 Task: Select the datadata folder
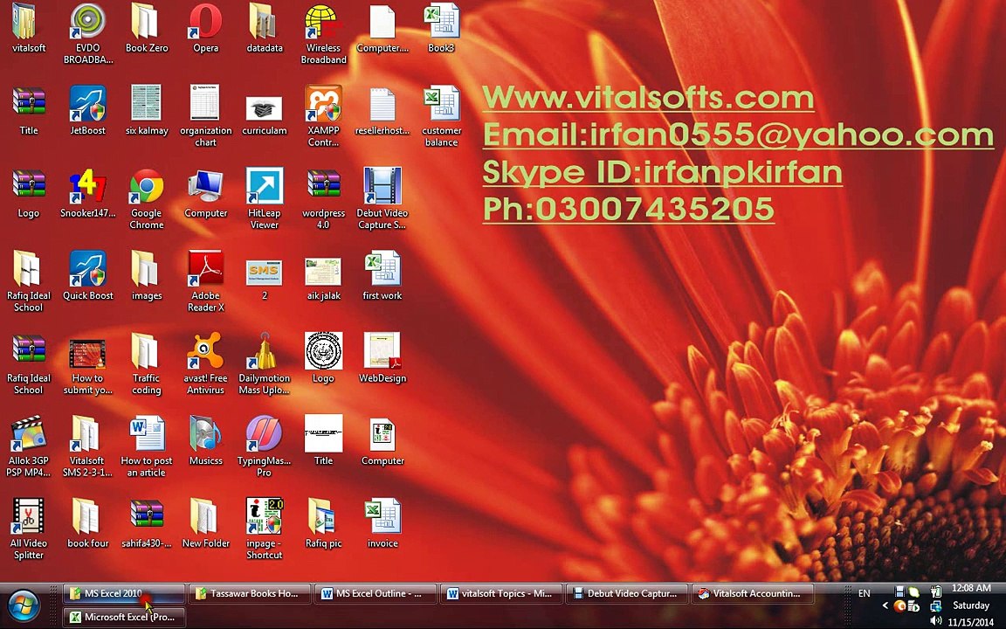point(265,29)
